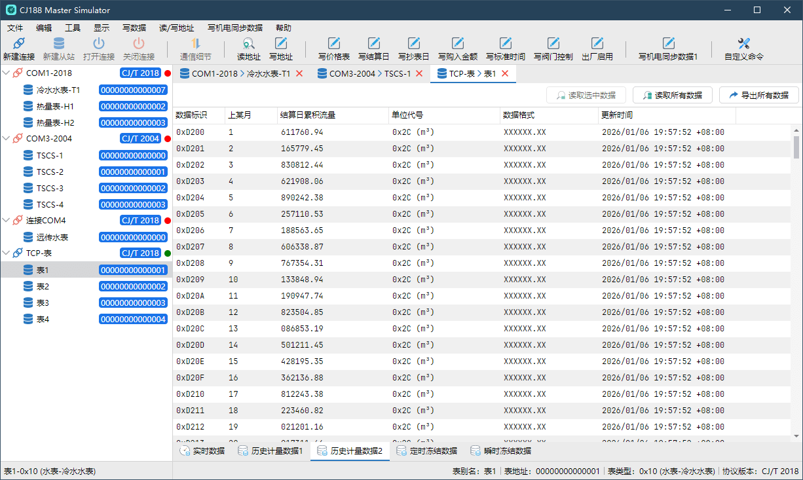Click the 写地址 toolbar icon
Viewport: 803px width, 480px height.
pyautogui.click(x=281, y=44)
